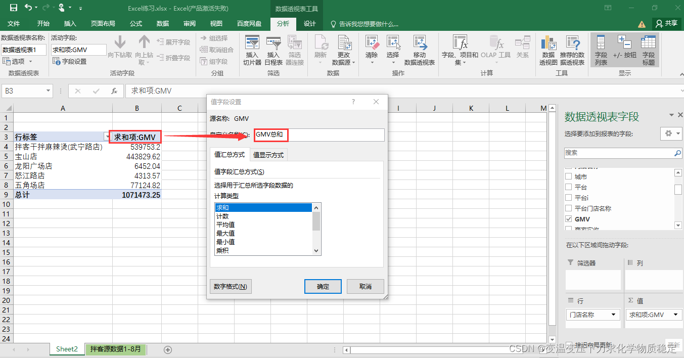The height and width of the screenshot is (358, 684).
Task: Click the Undo arrow icon
Action: click(x=29, y=8)
